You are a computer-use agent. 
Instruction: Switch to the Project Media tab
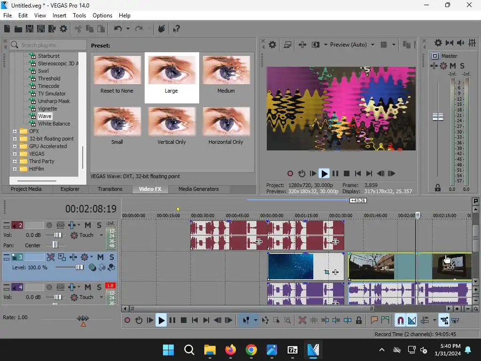pos(26,189)
